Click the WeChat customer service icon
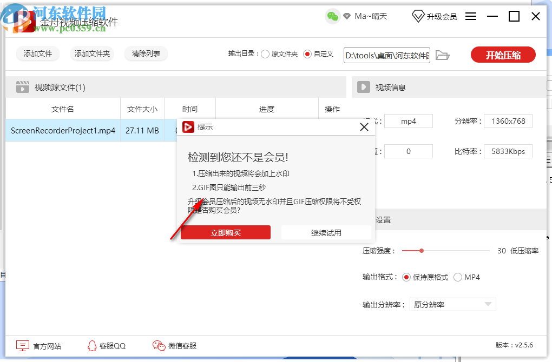This screenshot has height=362, width=552. 159,345
